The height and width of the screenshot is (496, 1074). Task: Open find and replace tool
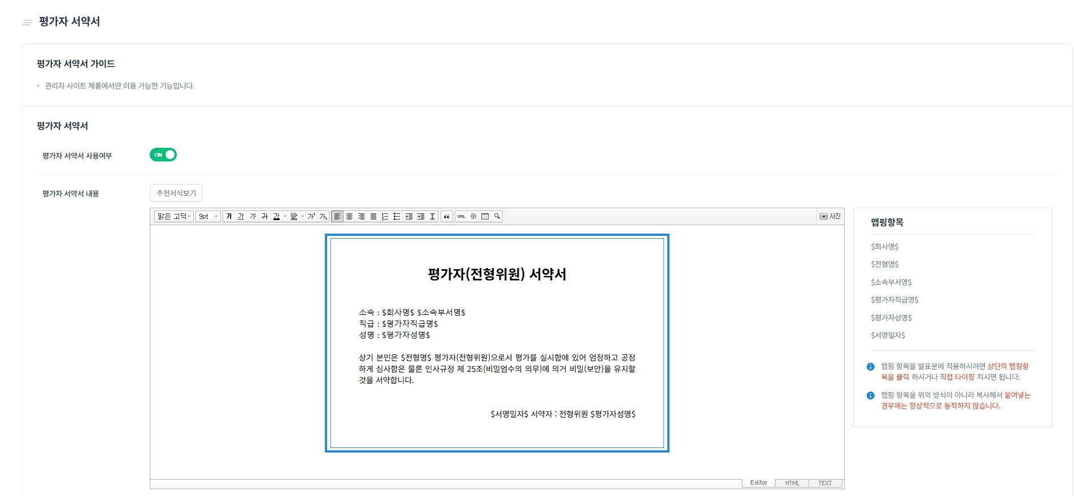tap(497, 216)
